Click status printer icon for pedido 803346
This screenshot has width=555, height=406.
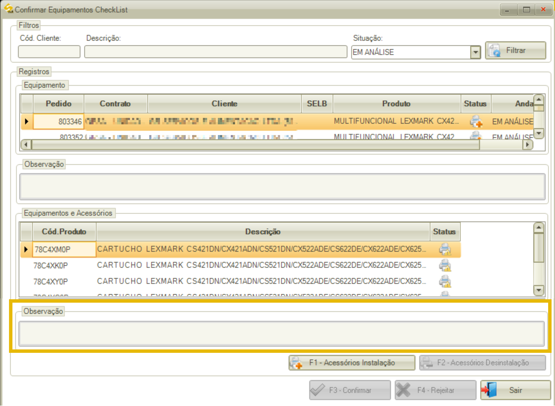click(476, 122)
